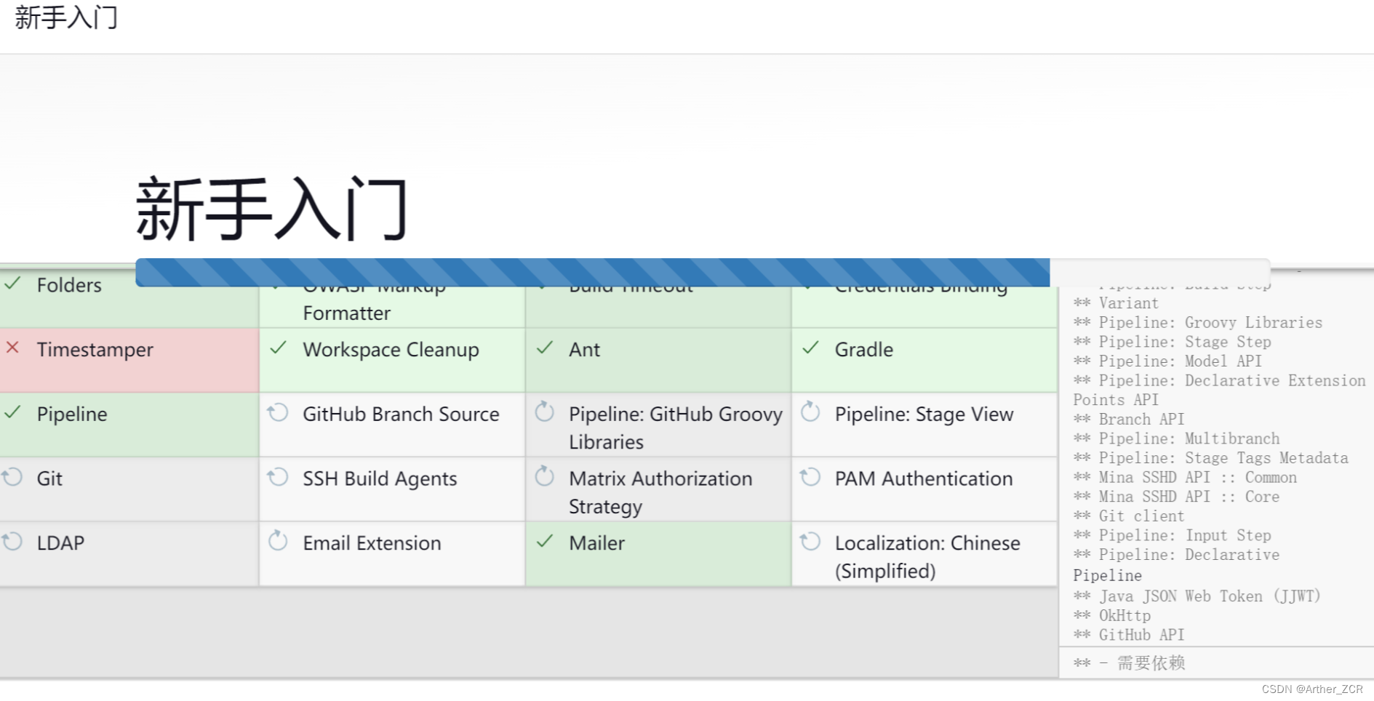Click the green checkmark beside Folders
Screen dimensions: 1374x701
[12, 284]
